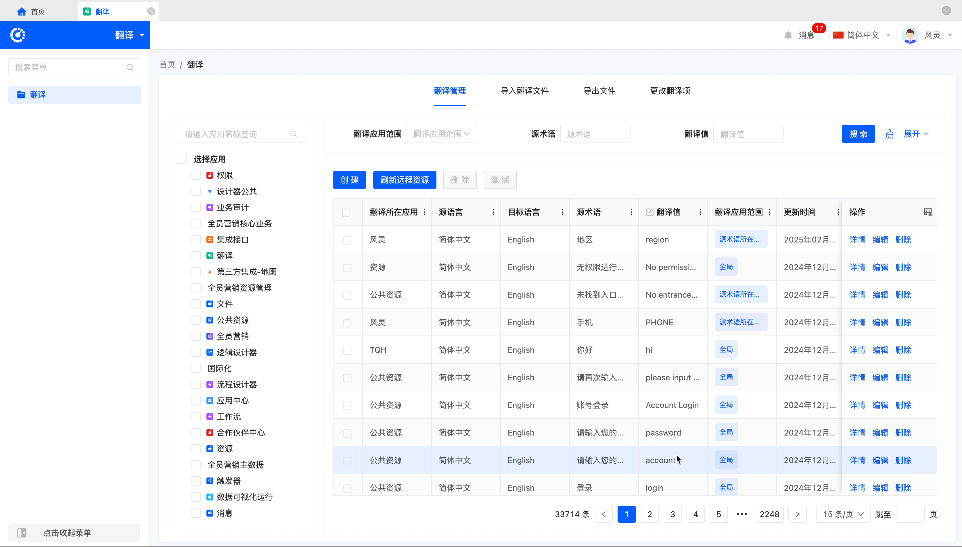Click the notification bell icon
Viewport: 962px width, 547px height.
(788, 35)
